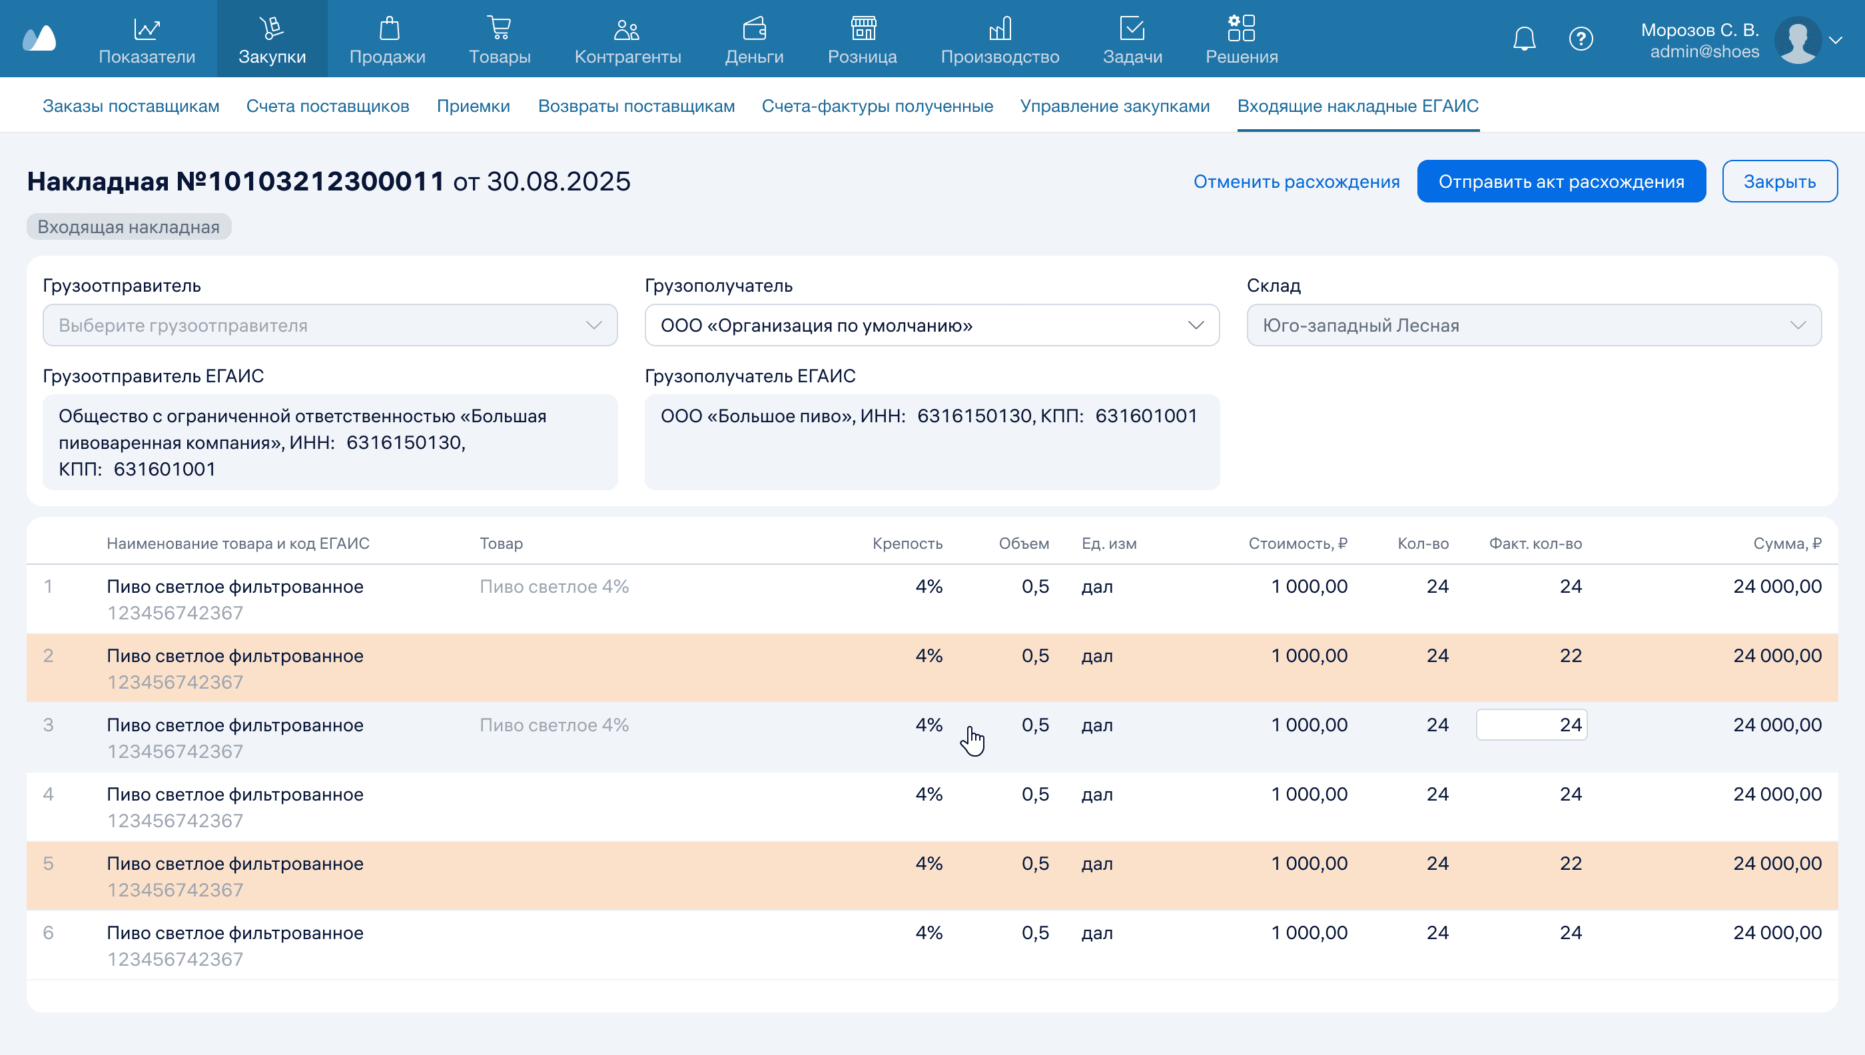Expand the Грузоотправитель dropdown

click(x=330, y=325)
